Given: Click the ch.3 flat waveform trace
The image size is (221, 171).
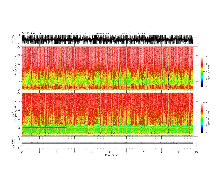Looking at the screenshot, I should click(x=108, y=143).
